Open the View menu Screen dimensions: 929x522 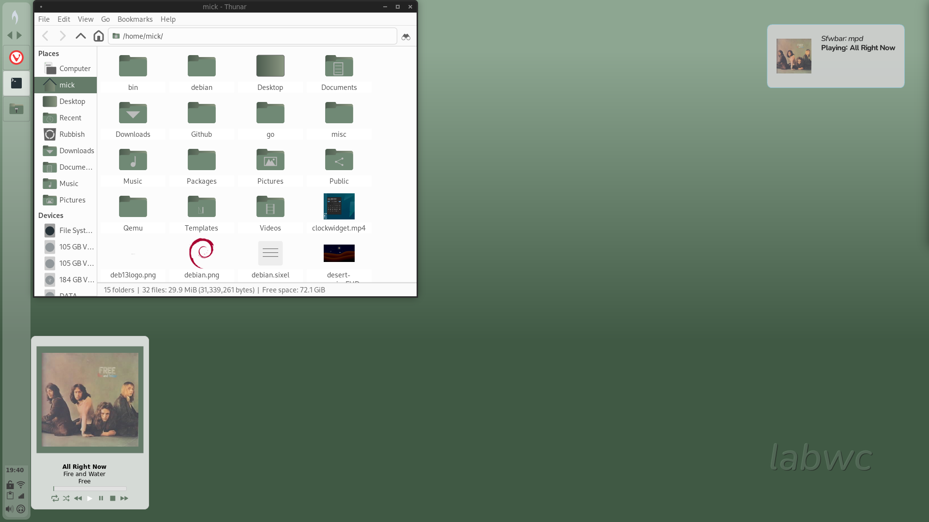[x=85, y=19]
